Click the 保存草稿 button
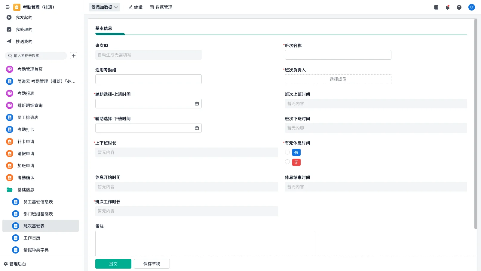 click(152, 264)
